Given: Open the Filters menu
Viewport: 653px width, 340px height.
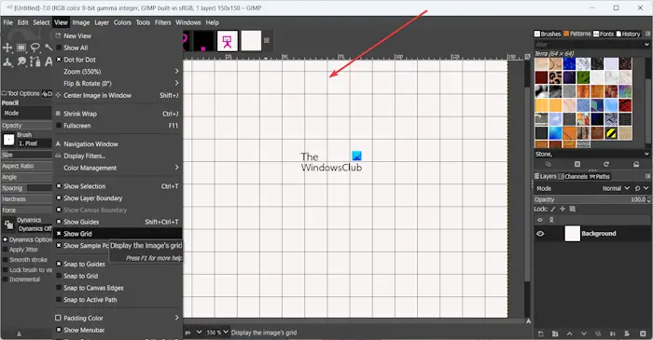Looking at the screenshot, I should 163,22.
